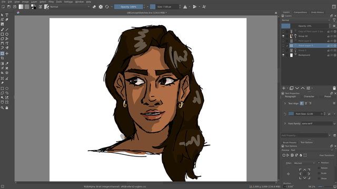Reload original brush preset
Viewport: 337px width, 189px height.
pyautogui.click(x=107, y=7)
